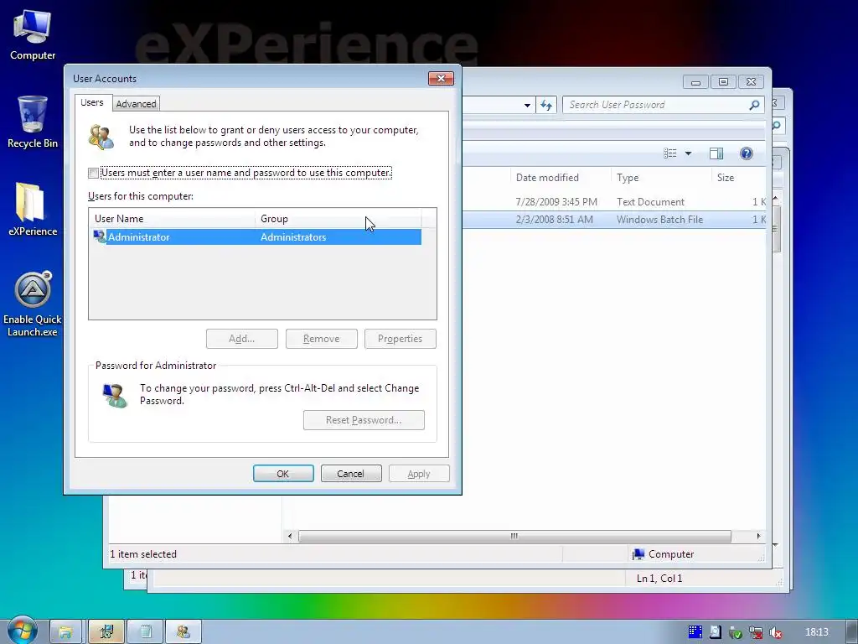The width and height of the screenshot is (858, 644).
Task: Open the Recycle Bin desktop icon
Action: pyautogui.click(x=33, y=122)
